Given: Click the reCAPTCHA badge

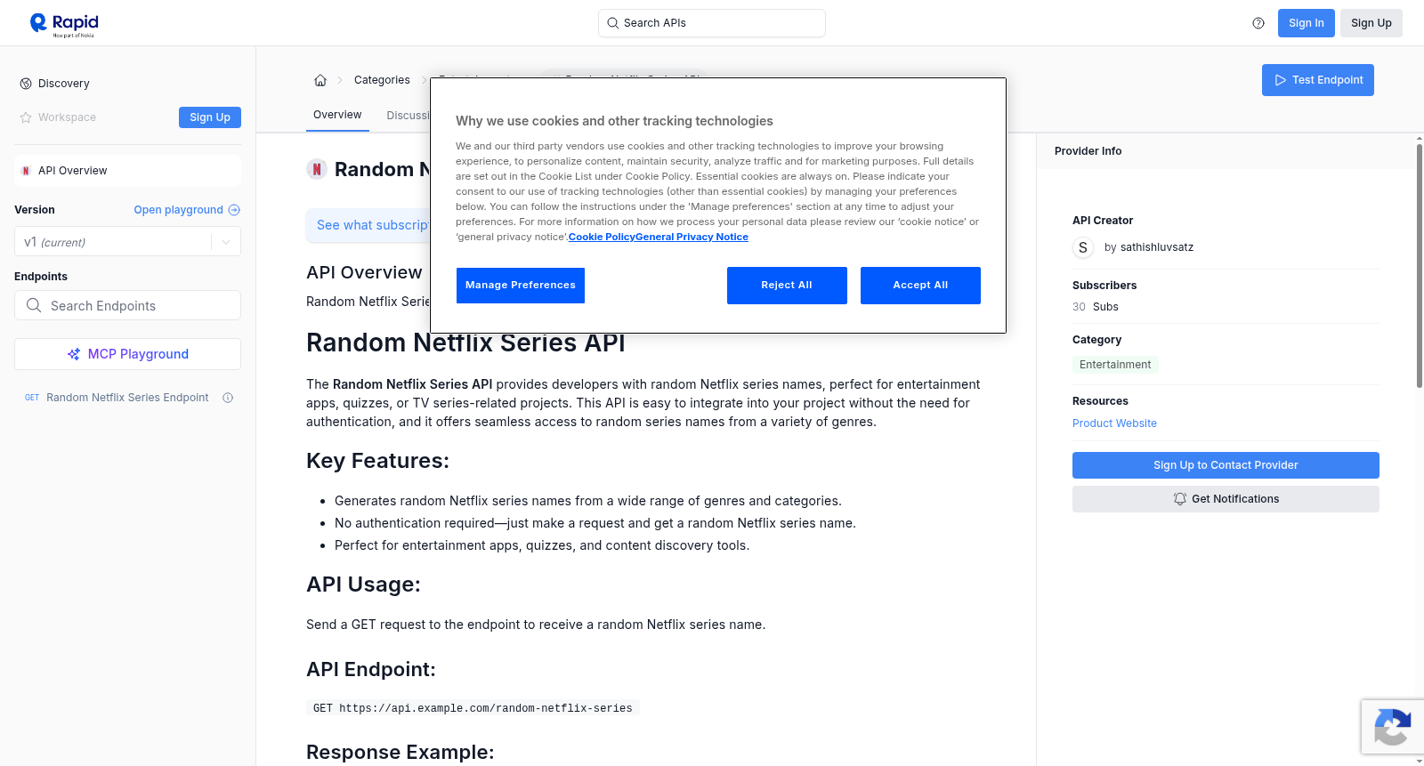Looking at the screenshot, I should (1392, 727).
